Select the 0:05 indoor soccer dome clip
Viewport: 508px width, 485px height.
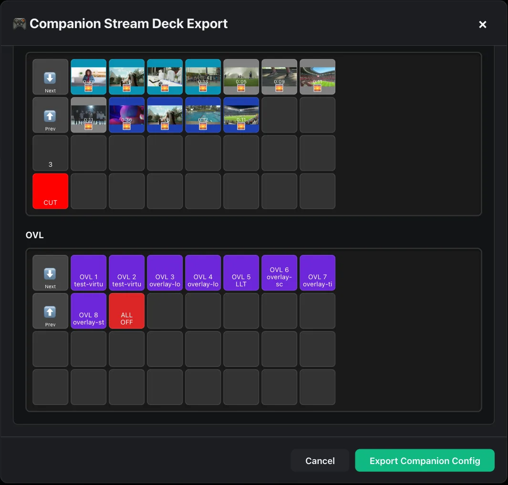click(241, 77)
